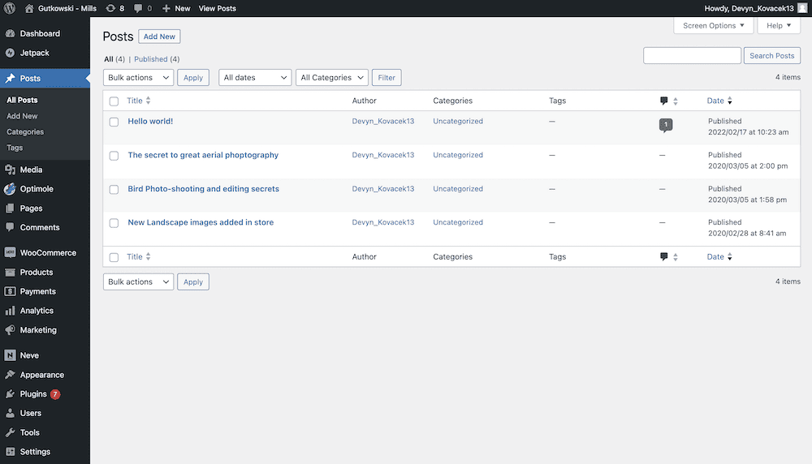
Task: Click the Products sidebar icon
Action: coord(10,272)
